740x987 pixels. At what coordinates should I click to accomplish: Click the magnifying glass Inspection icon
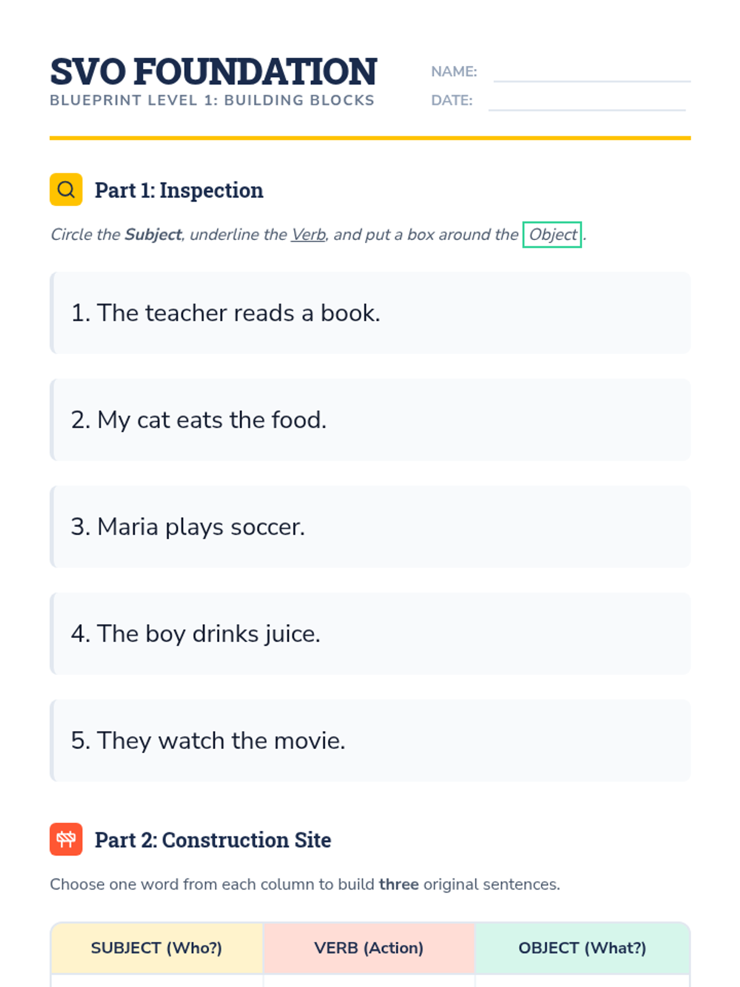tap(66, 189)
